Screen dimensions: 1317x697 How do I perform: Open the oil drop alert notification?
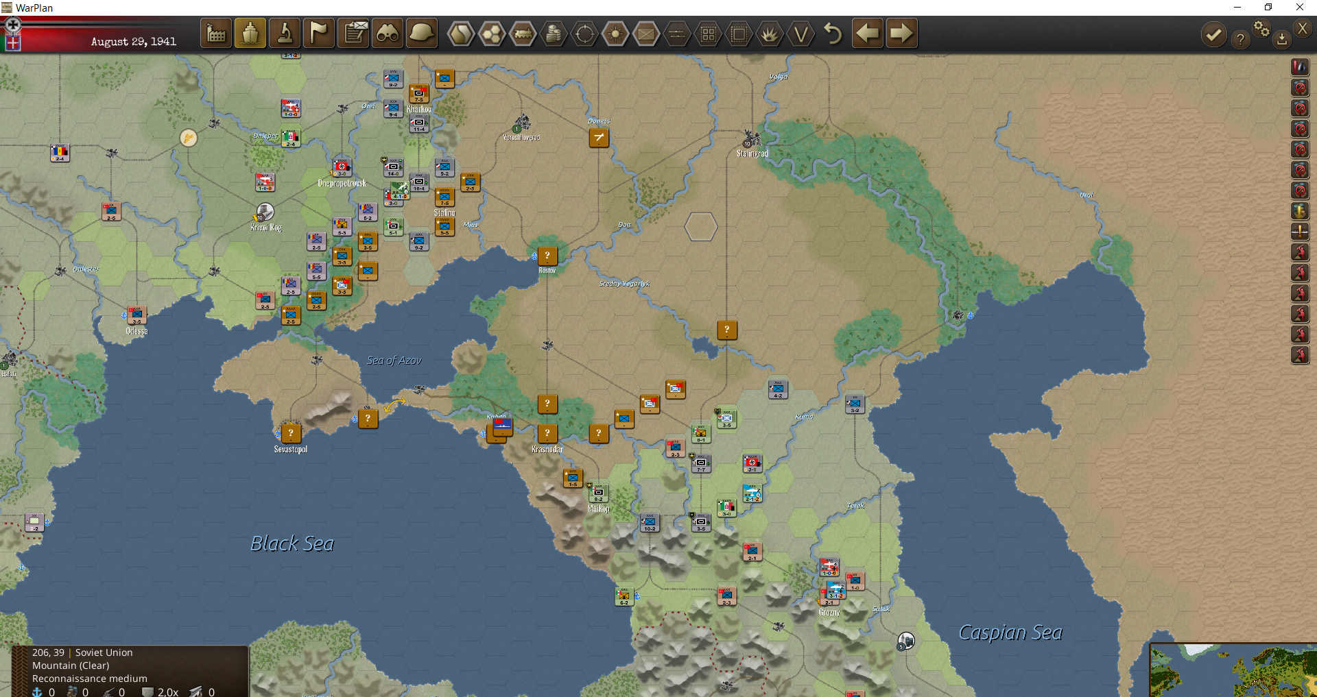pyautogui.click(x=1300, y=67)
